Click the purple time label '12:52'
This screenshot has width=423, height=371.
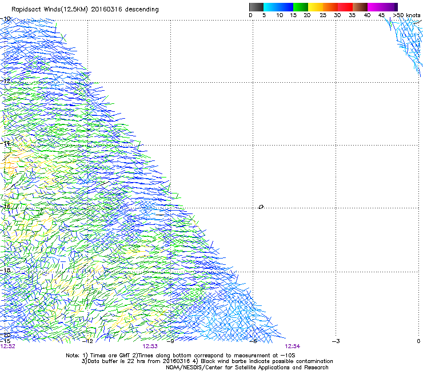coord(8,346)
